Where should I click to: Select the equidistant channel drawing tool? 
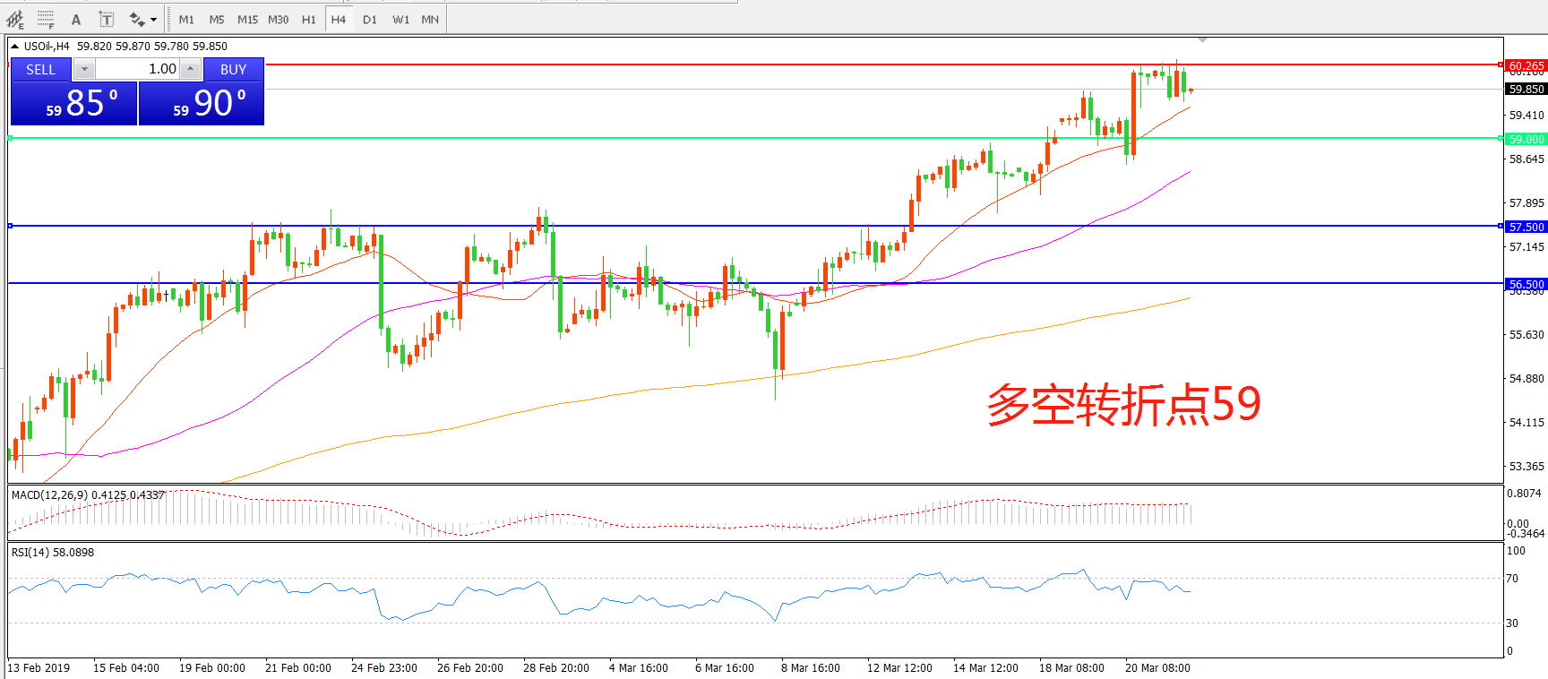tap(15, 19)
